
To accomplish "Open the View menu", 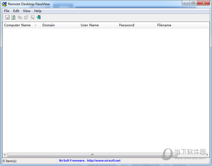I will [x=27, y=11].
